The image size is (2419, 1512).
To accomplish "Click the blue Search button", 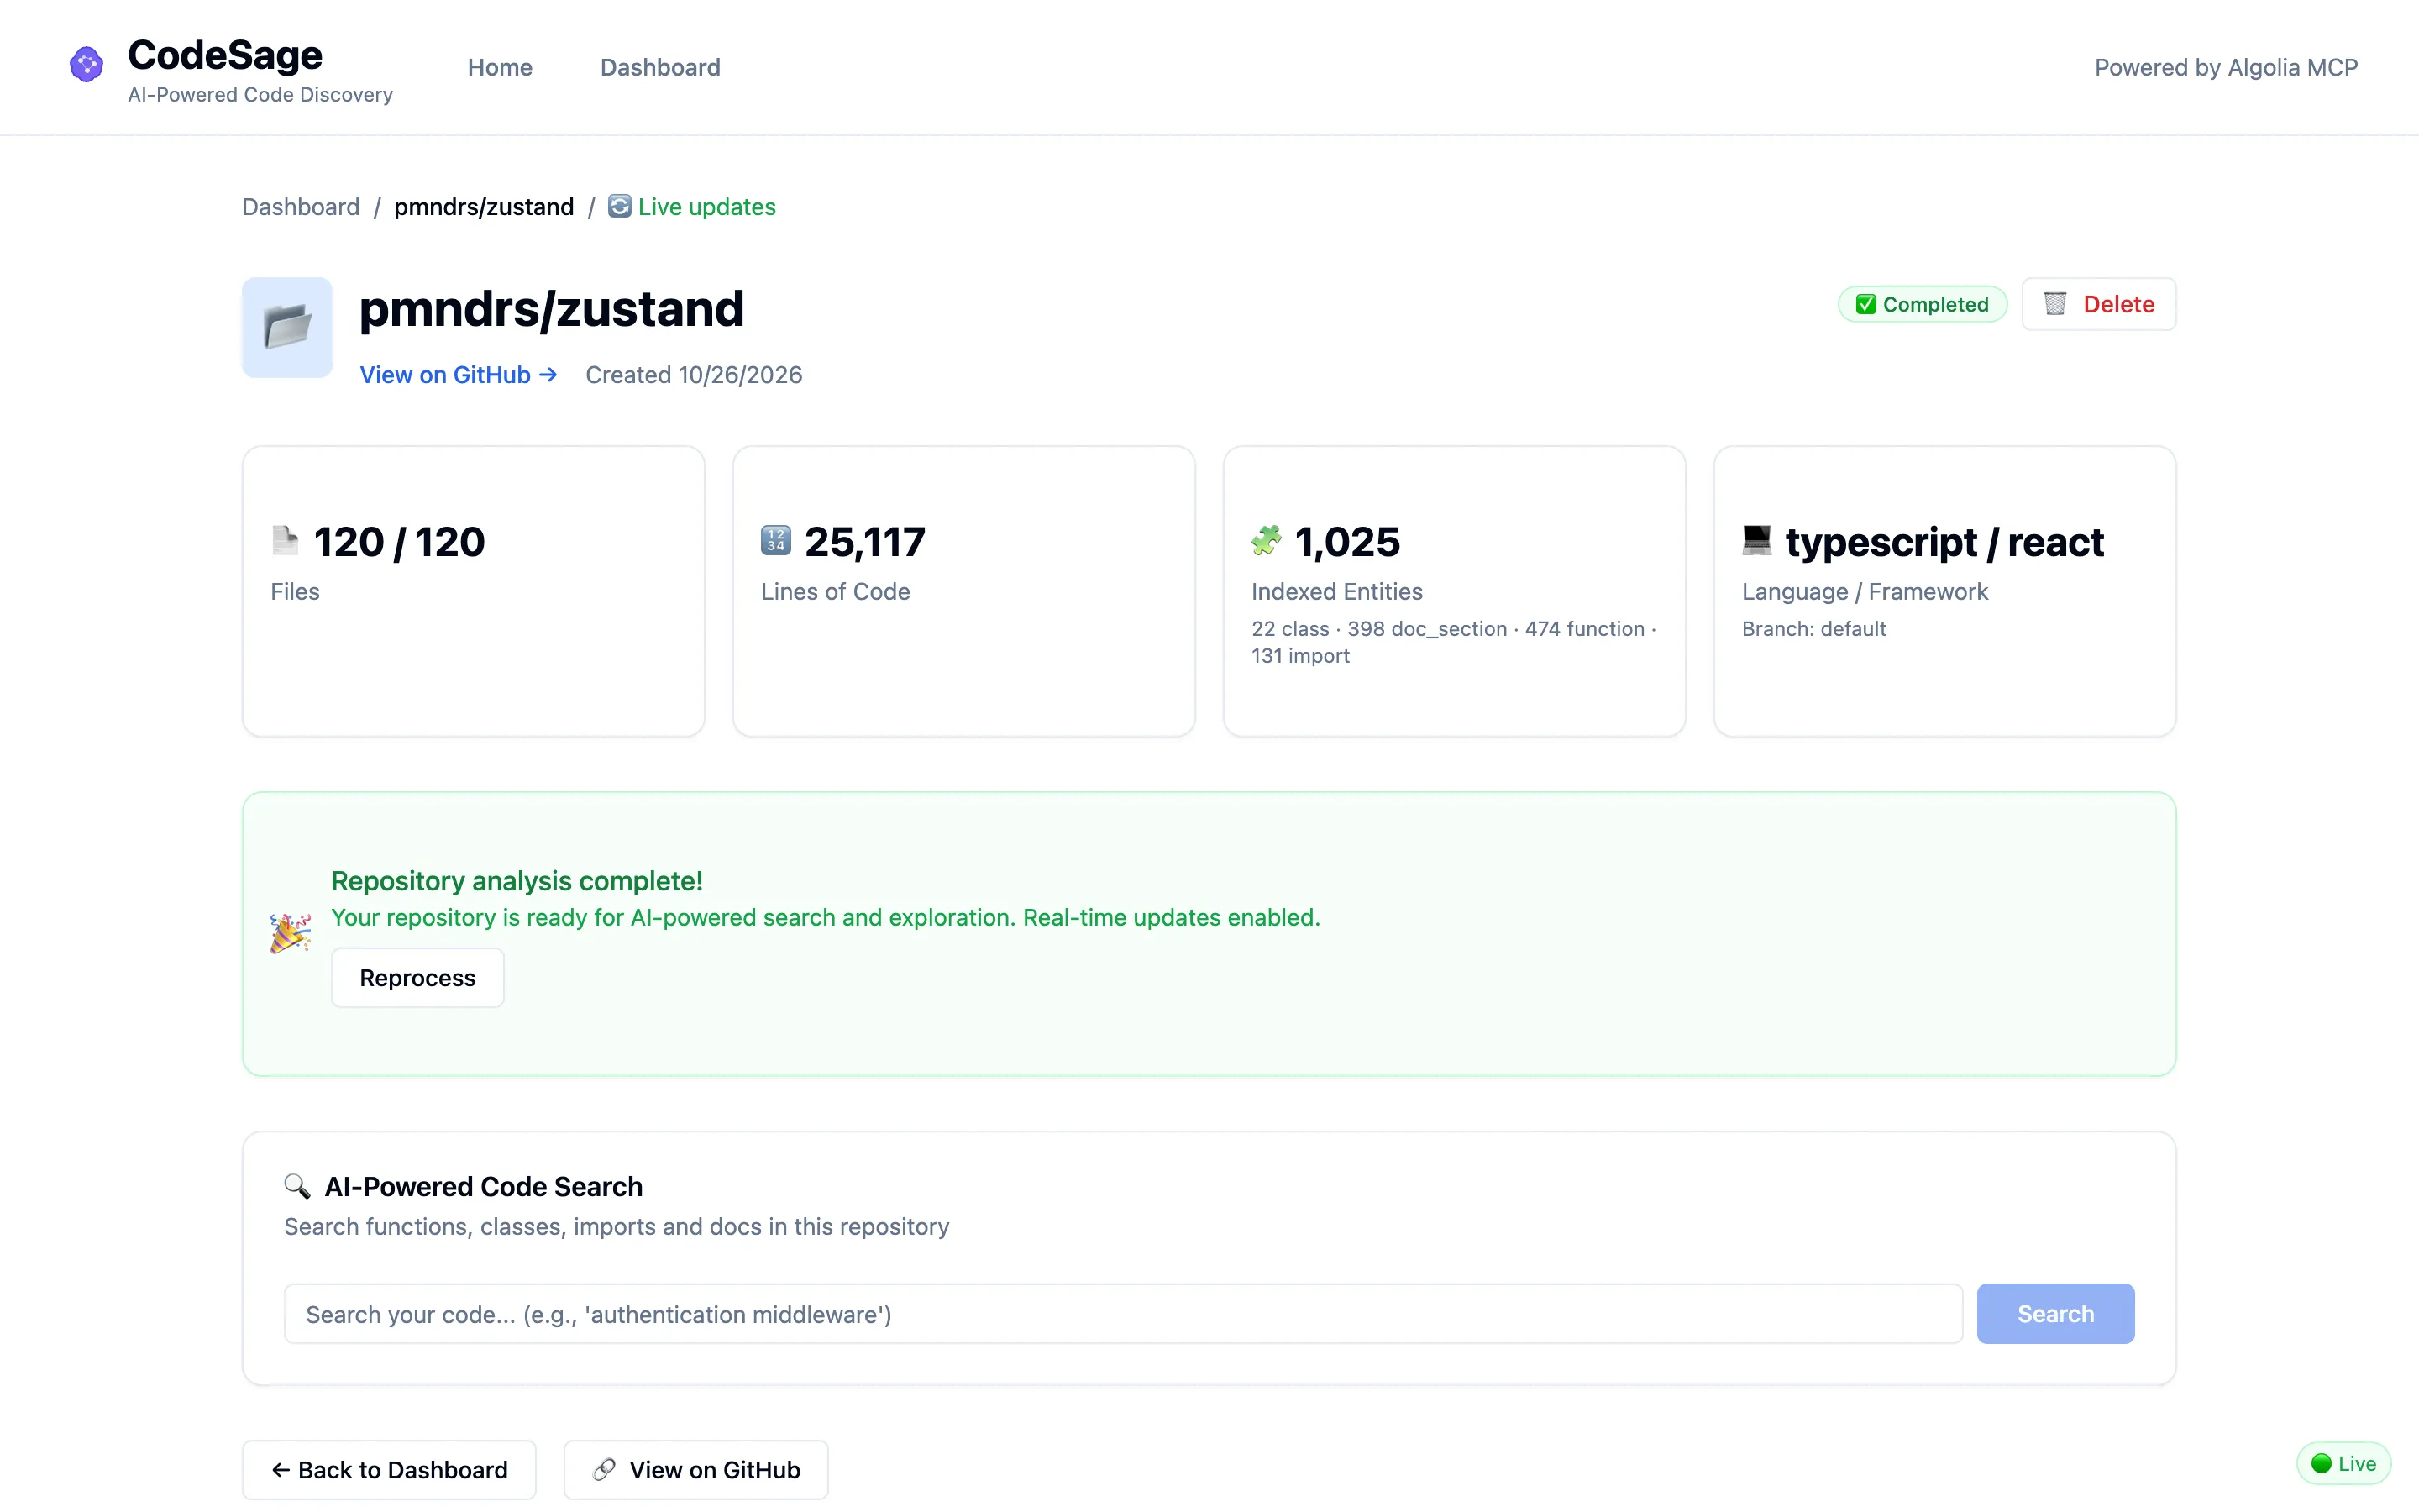I will [x=2055, y=1313].
